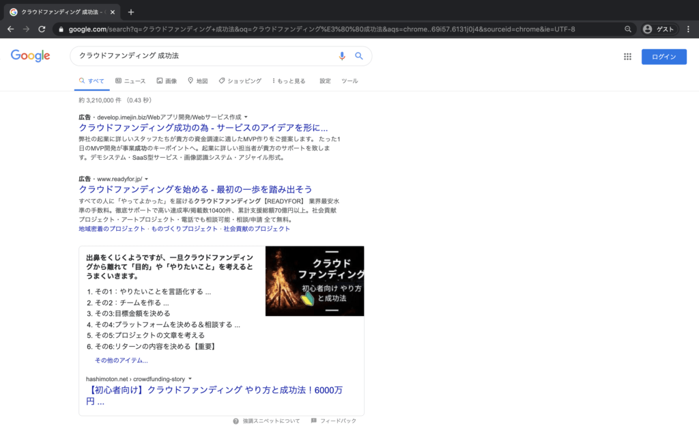699x437 pixels.
Task: Open the Google apps grid
Action: tap(628, 57)
